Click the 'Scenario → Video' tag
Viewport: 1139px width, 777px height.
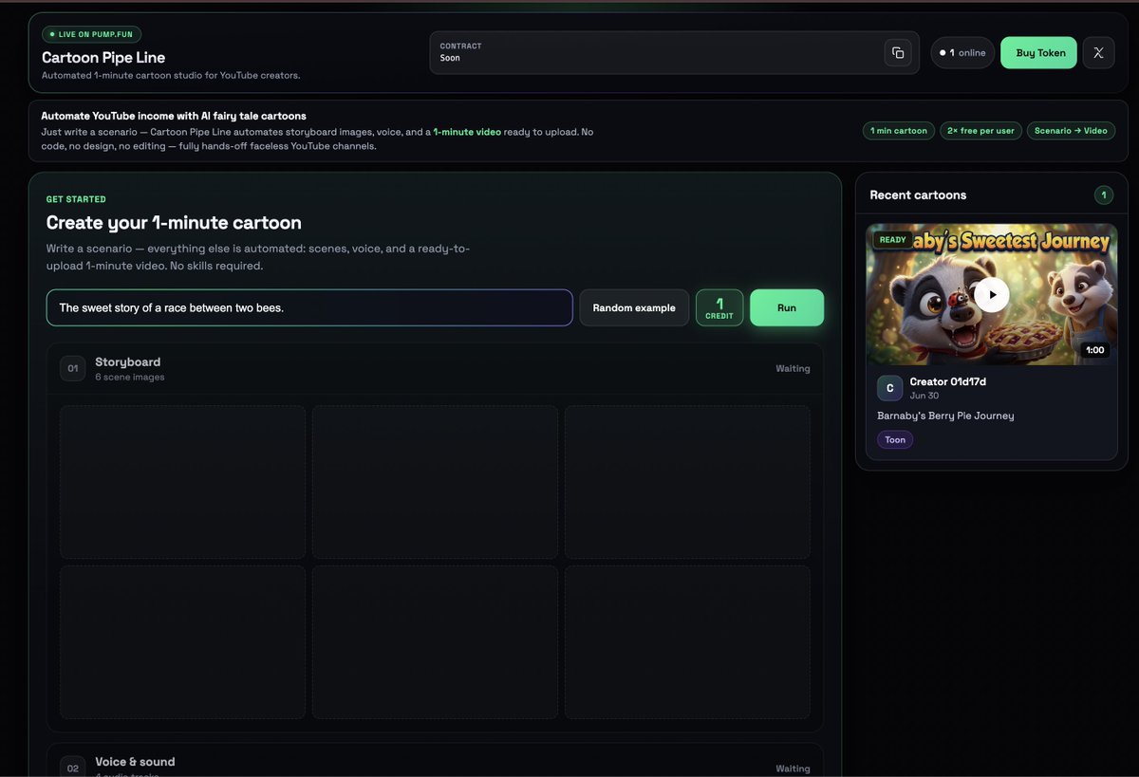click(1071, 131)
